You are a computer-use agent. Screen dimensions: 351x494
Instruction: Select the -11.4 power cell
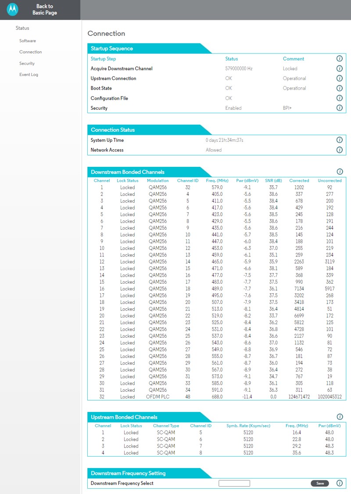(x=247, y=397)
